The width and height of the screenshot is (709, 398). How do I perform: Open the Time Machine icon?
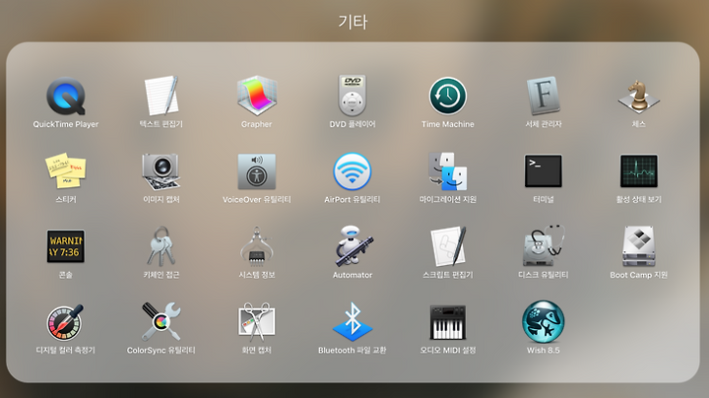coord(448,96)
